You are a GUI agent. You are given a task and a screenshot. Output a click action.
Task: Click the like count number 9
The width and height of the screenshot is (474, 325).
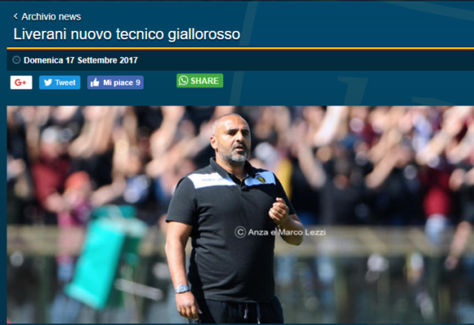click(x=138, y=83)
